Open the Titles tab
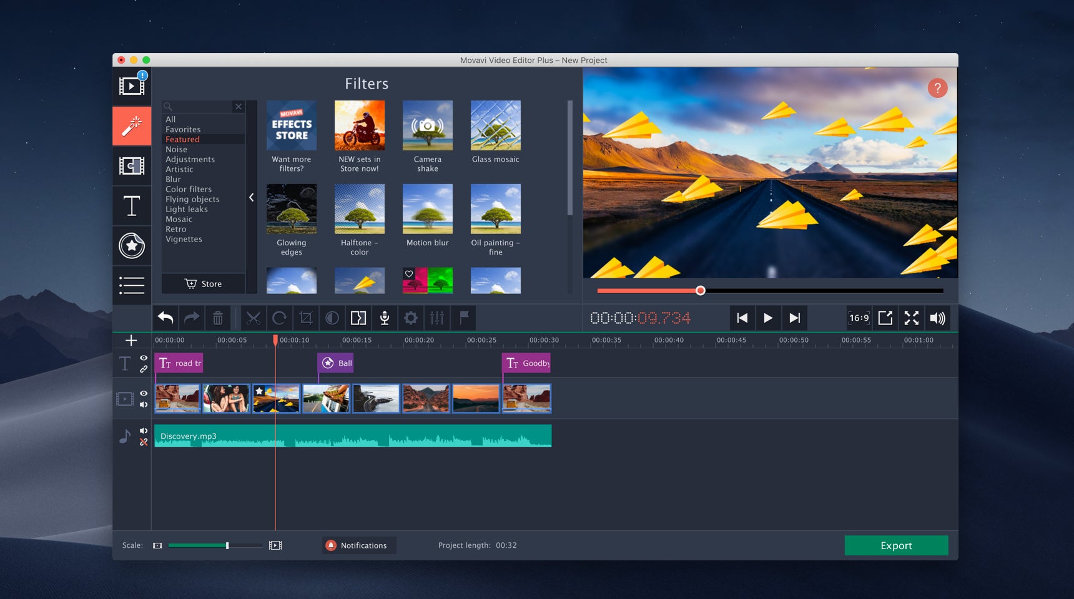1074x599 pixels. pyautogui.click(x=132, y=206)
